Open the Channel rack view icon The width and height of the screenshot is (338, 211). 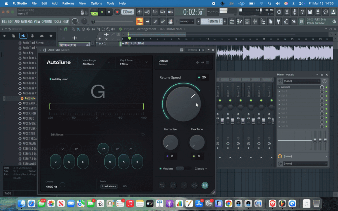(x=247, y=21)
